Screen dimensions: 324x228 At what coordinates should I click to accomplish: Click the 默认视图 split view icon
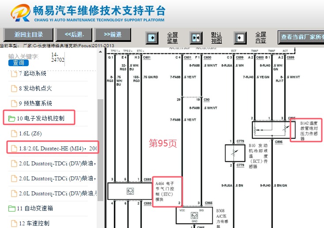pos(196,38)
